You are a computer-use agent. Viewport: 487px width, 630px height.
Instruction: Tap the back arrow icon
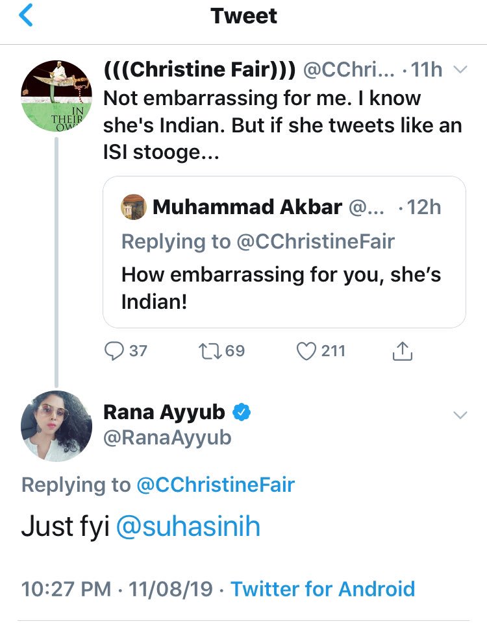[x=26, y=16]
